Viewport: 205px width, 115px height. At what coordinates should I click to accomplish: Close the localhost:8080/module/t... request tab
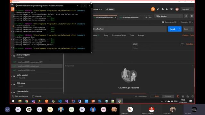(x=116, y=18)
